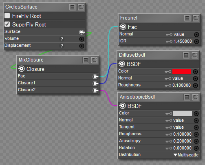Edit the Fresnel IOR value 1.450000

183,42
